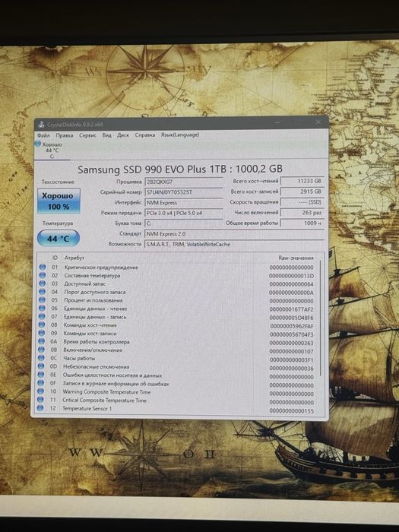Select row text Критическое предупреждение
The image size is (399, 532).
pos(101,268)
